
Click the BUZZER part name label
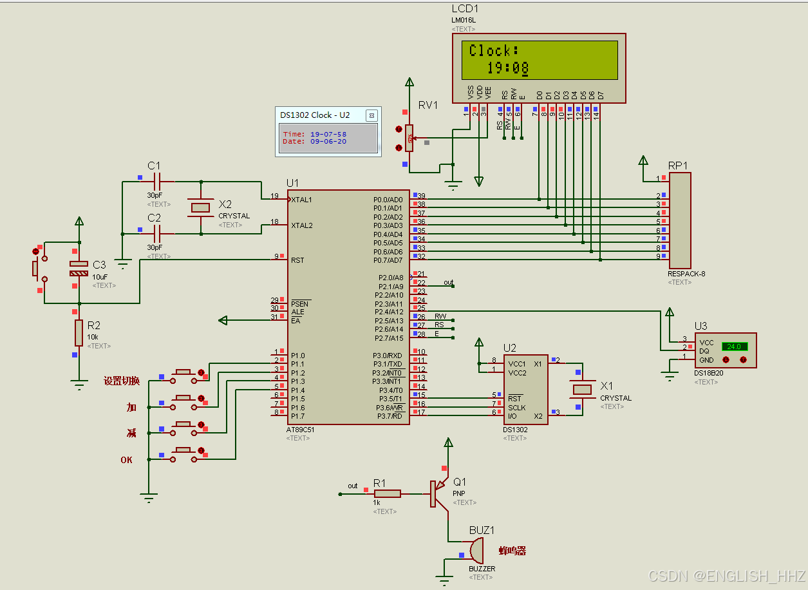pos(482,569)
